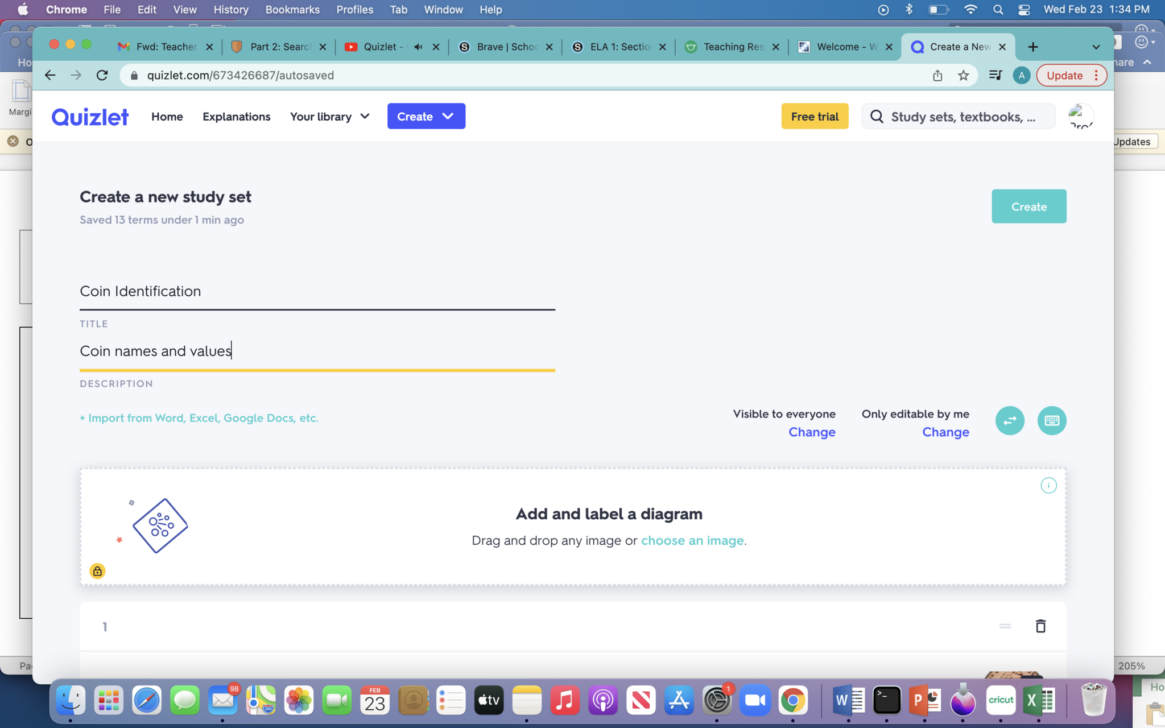Reload the Quizlet page
Viewport: 1165px width, 728px height.
pyautogui.click(x=102, y=75)
